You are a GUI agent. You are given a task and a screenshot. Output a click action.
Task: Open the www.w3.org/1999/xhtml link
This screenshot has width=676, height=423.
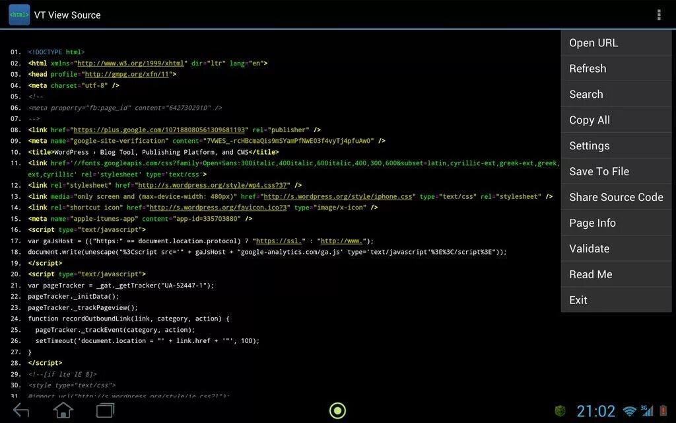coord(131,63)
